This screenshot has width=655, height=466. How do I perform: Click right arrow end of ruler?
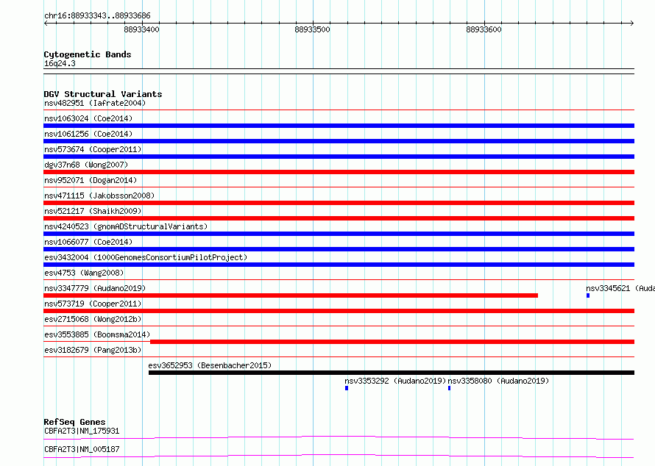(631, 23)
